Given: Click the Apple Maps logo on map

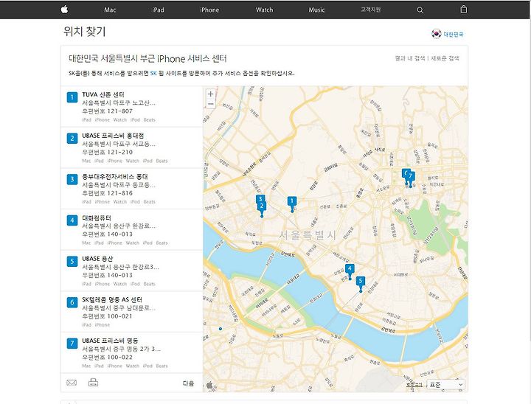Looking at the screenshot, I should click(x=209, y=385).
